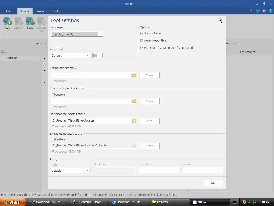Collapse the Source tree expander arrow
This screenshot has height=206, width=274.
45,58
